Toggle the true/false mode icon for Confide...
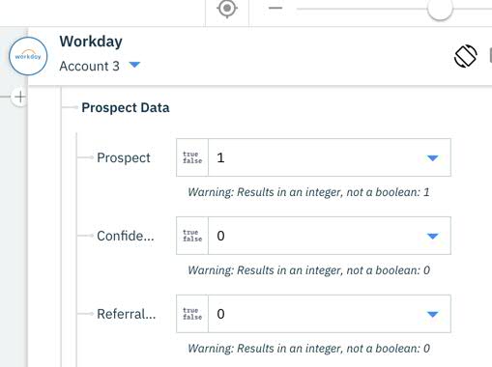This screenshot has height=367, width=492. pos(192,236)
